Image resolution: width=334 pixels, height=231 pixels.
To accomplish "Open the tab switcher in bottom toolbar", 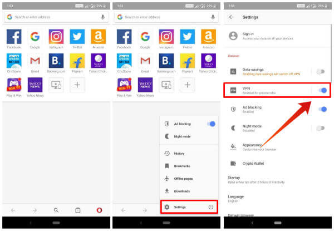I will 78,210.
